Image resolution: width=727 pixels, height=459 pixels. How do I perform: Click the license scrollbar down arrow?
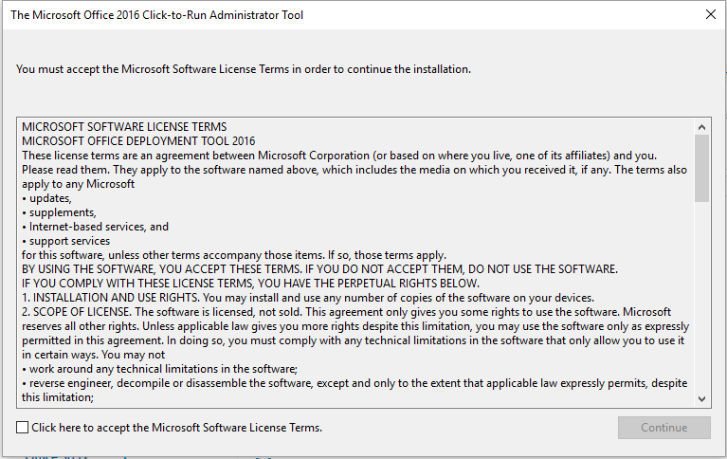pyautogui.click(x=701, y=399)
